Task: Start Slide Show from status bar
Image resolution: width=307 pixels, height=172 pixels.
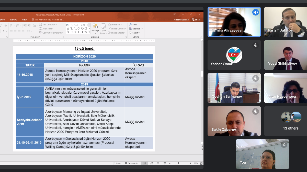Action: pyautogui.click(x=165, y=163)
